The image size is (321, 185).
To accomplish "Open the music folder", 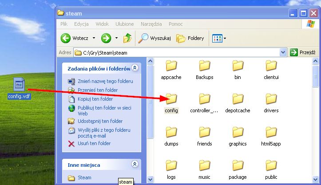I will tap(205, 170).
